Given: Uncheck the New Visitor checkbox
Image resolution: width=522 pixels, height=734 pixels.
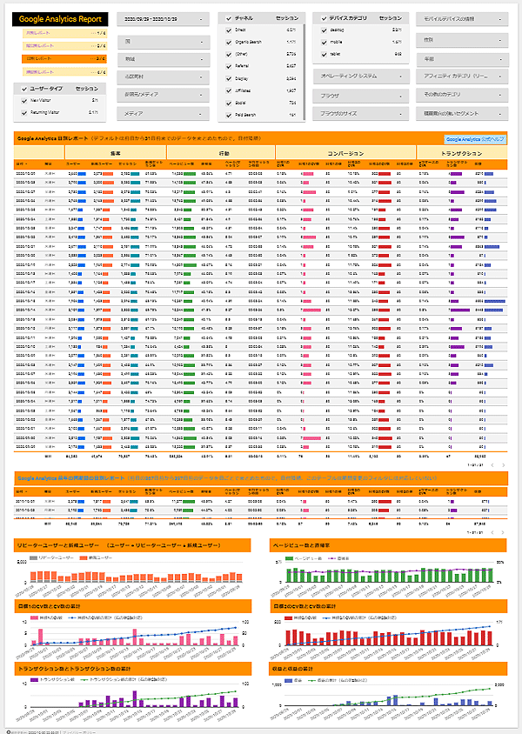Looking at the screenshot, I should pyautogui.click(x=24, y=100).
